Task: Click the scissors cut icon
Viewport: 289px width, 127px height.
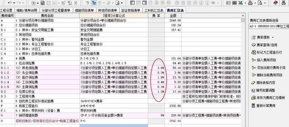Action: (x=75, y=3)
